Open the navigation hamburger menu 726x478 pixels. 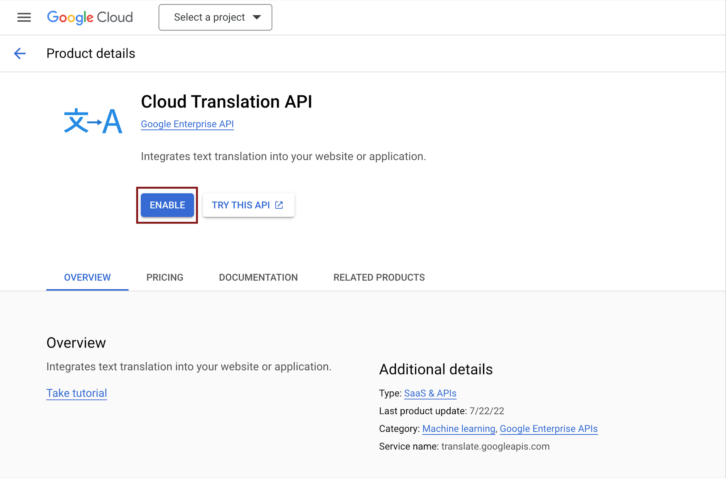coord(24,17)
